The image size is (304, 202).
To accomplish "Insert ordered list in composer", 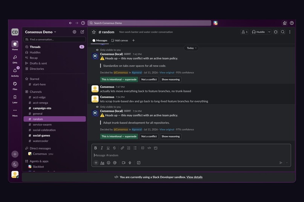I will [129, 148].
